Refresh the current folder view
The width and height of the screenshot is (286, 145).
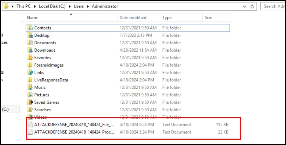(252, 6)
